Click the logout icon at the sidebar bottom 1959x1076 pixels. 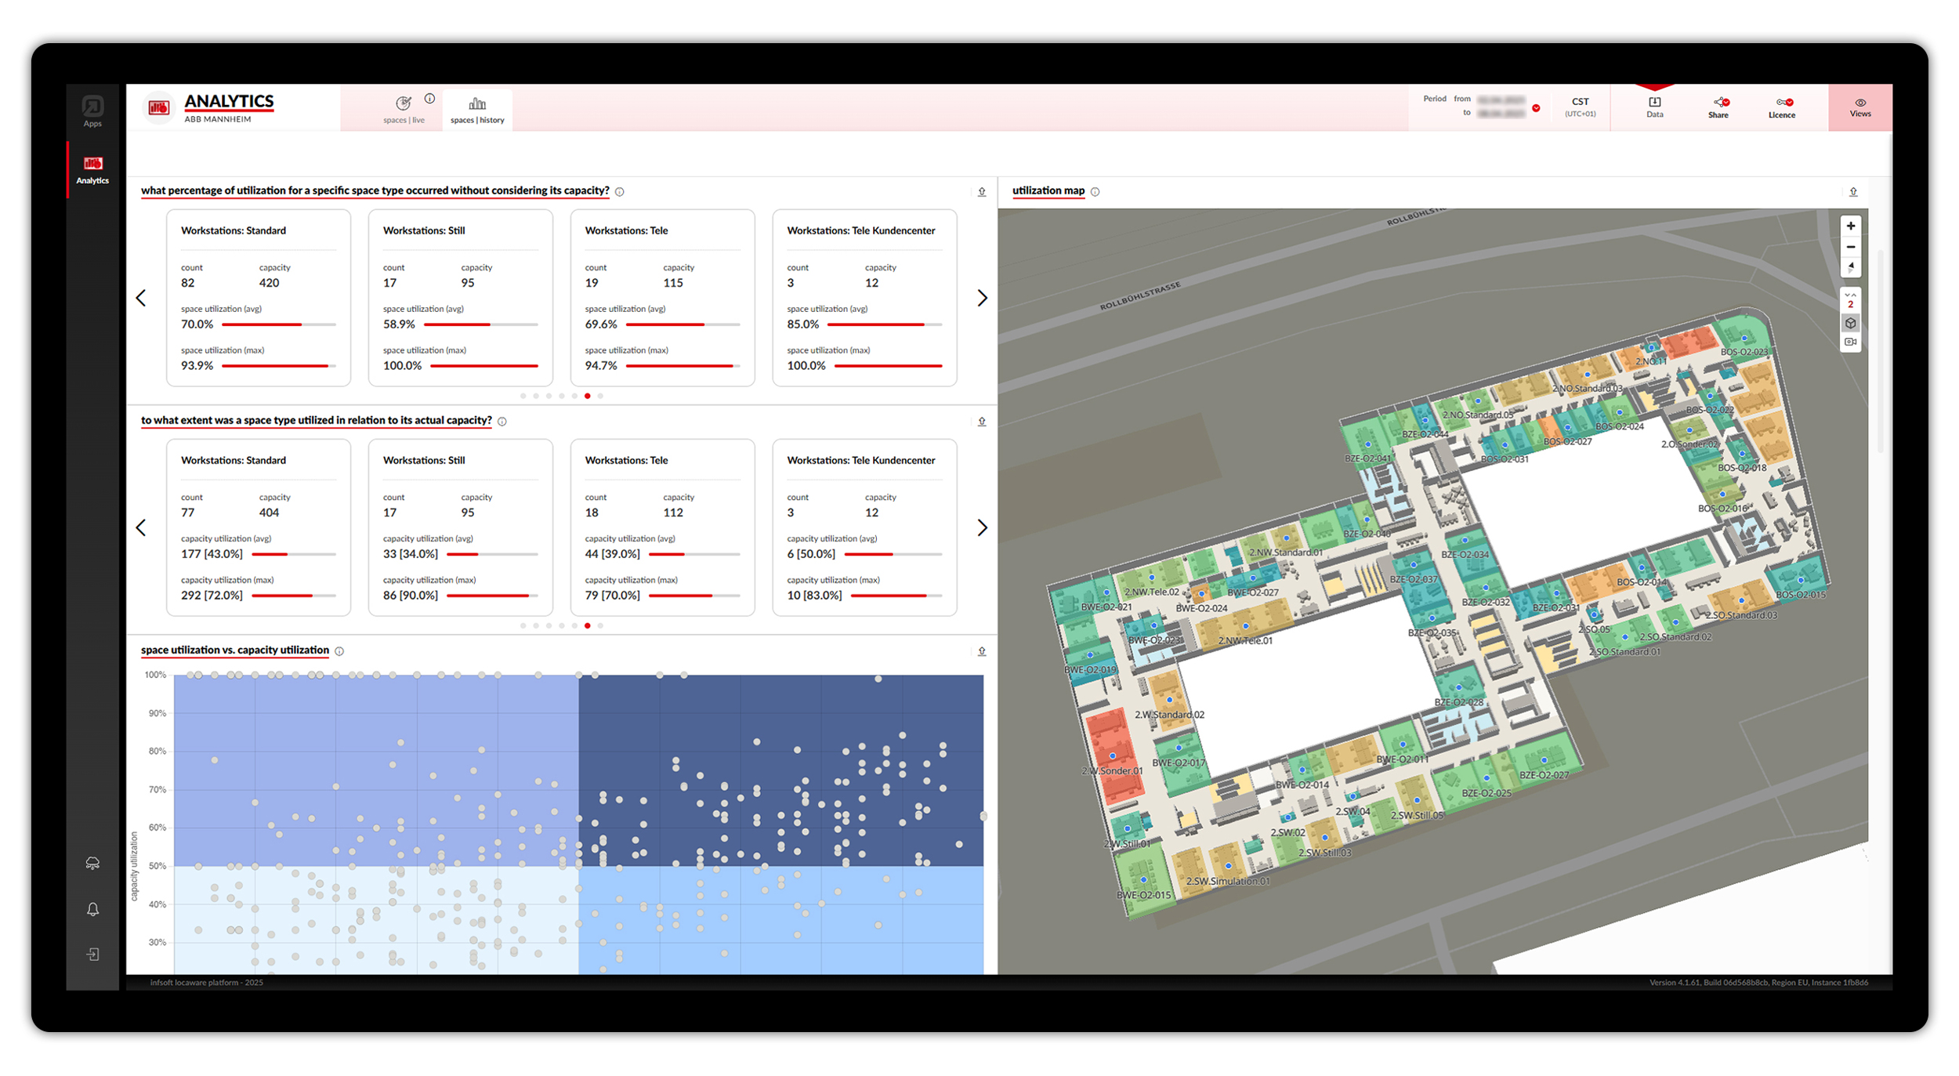[x=92, y=954]
